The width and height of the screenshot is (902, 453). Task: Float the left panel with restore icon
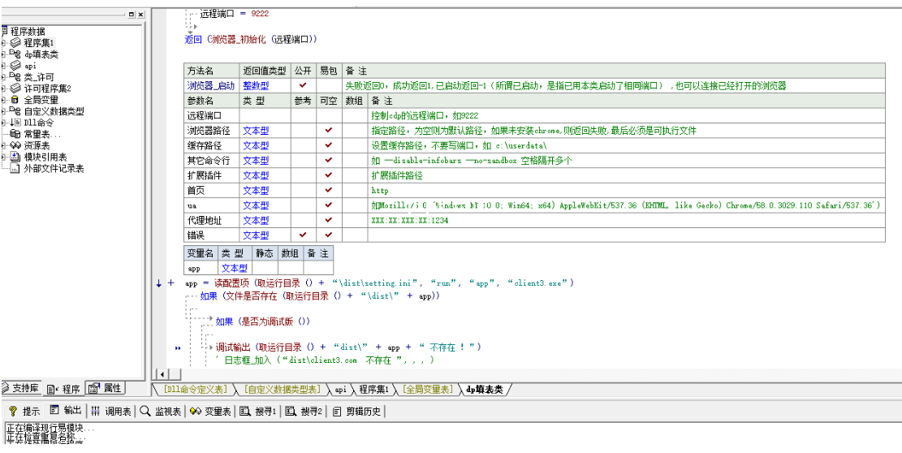(131, 15)
